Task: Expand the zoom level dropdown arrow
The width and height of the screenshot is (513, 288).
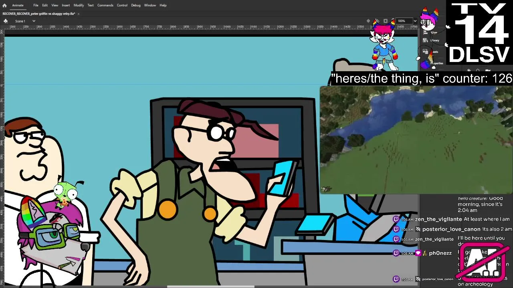Action: click(x=415, y=21)
